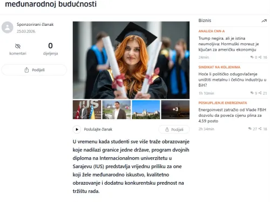Click the SINDIKAT NA KOLJENIMA tag
The image size is (270, 202).
click(x=219, y=67)
